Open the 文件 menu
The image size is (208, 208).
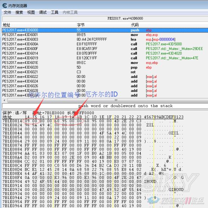pyautogui.click(x=7, y=12)
